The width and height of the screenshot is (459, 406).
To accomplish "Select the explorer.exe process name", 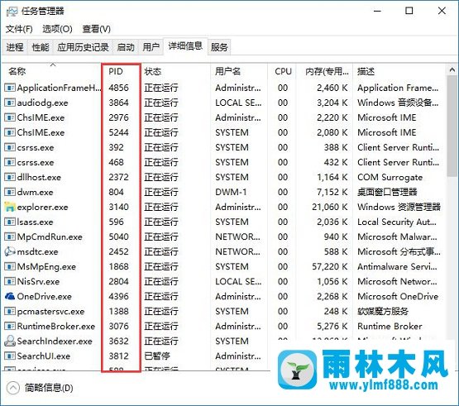I will [x=42, y=208].
